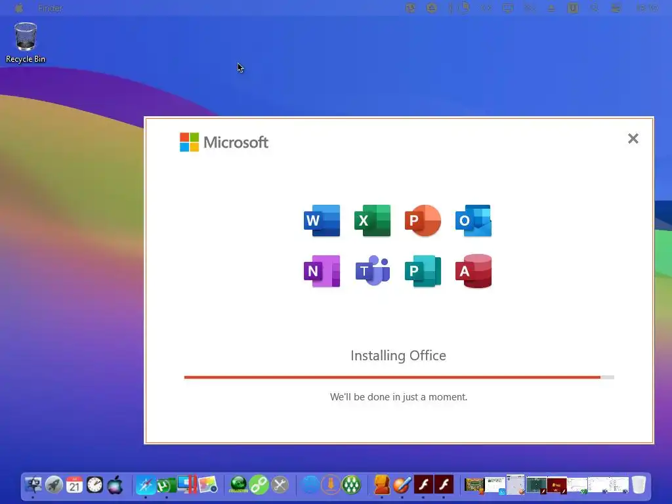
Task: Close the Installing Office dialog
Action: [x=633, y=138]
